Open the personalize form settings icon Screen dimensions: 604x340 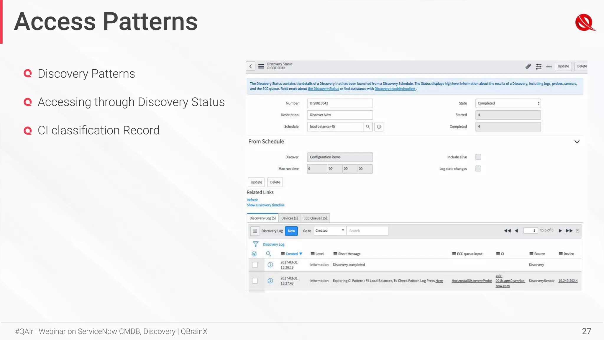(x=539, y=66)
